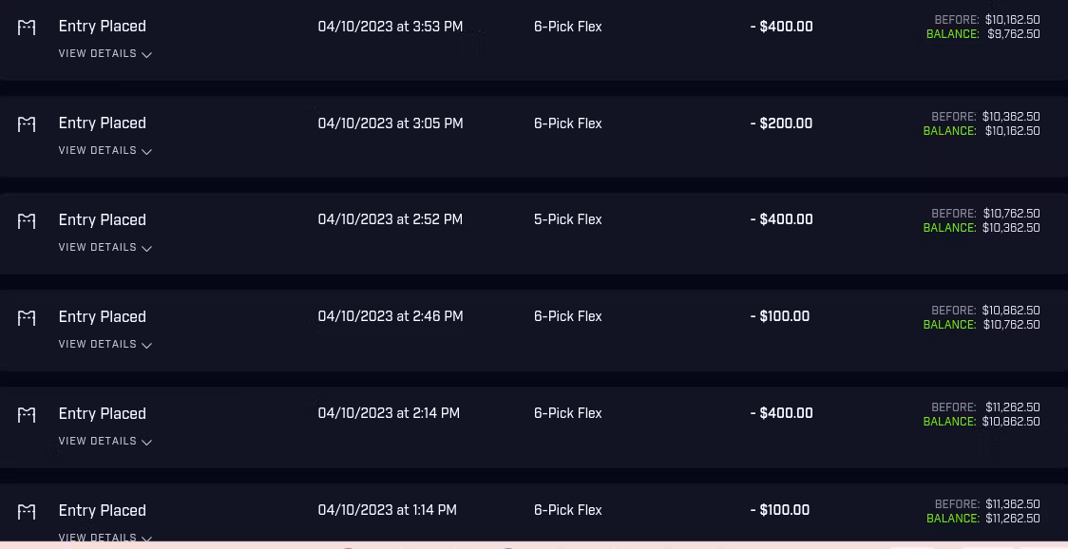The height and width of the screenshot is (549, 1068).
Task: Expand View Details for the 3:53 PM entry
Action: (x=105, y=54)
